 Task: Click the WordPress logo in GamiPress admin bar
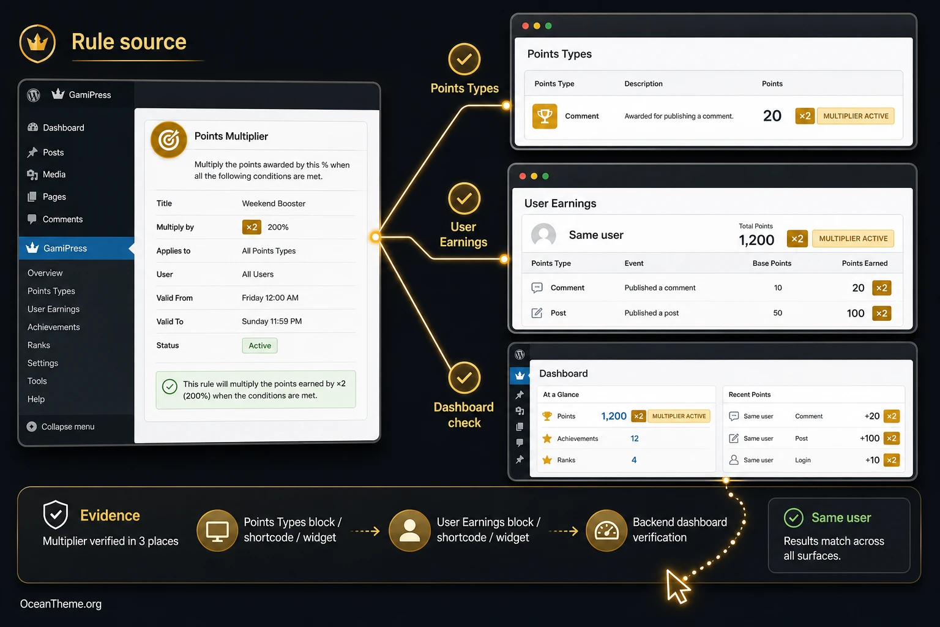point(34,95)
